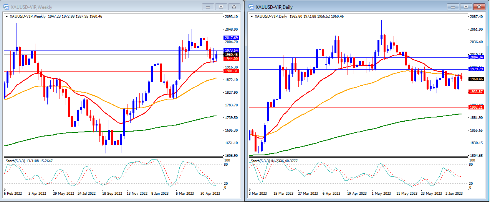490x202 pixels.
Task: Click the 1881.90 value on Daily price axis
Action: pyautogui.click(x=477, y=118)
